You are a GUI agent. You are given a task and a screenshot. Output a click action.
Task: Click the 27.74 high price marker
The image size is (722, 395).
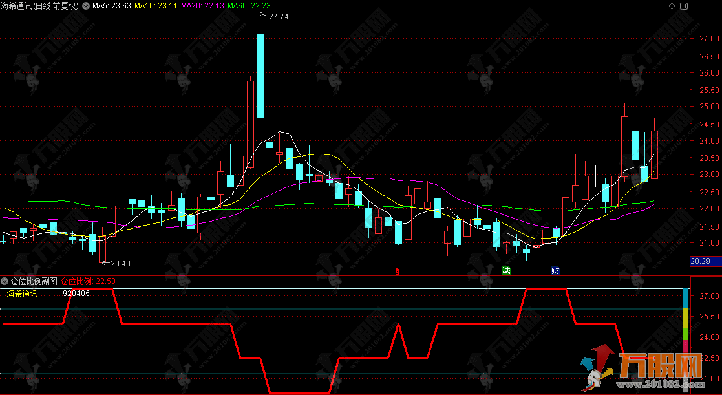[x=279, y=17]
